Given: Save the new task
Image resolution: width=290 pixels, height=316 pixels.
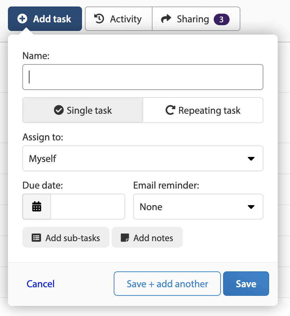Looking at the screenshot, I should (246, 284).
